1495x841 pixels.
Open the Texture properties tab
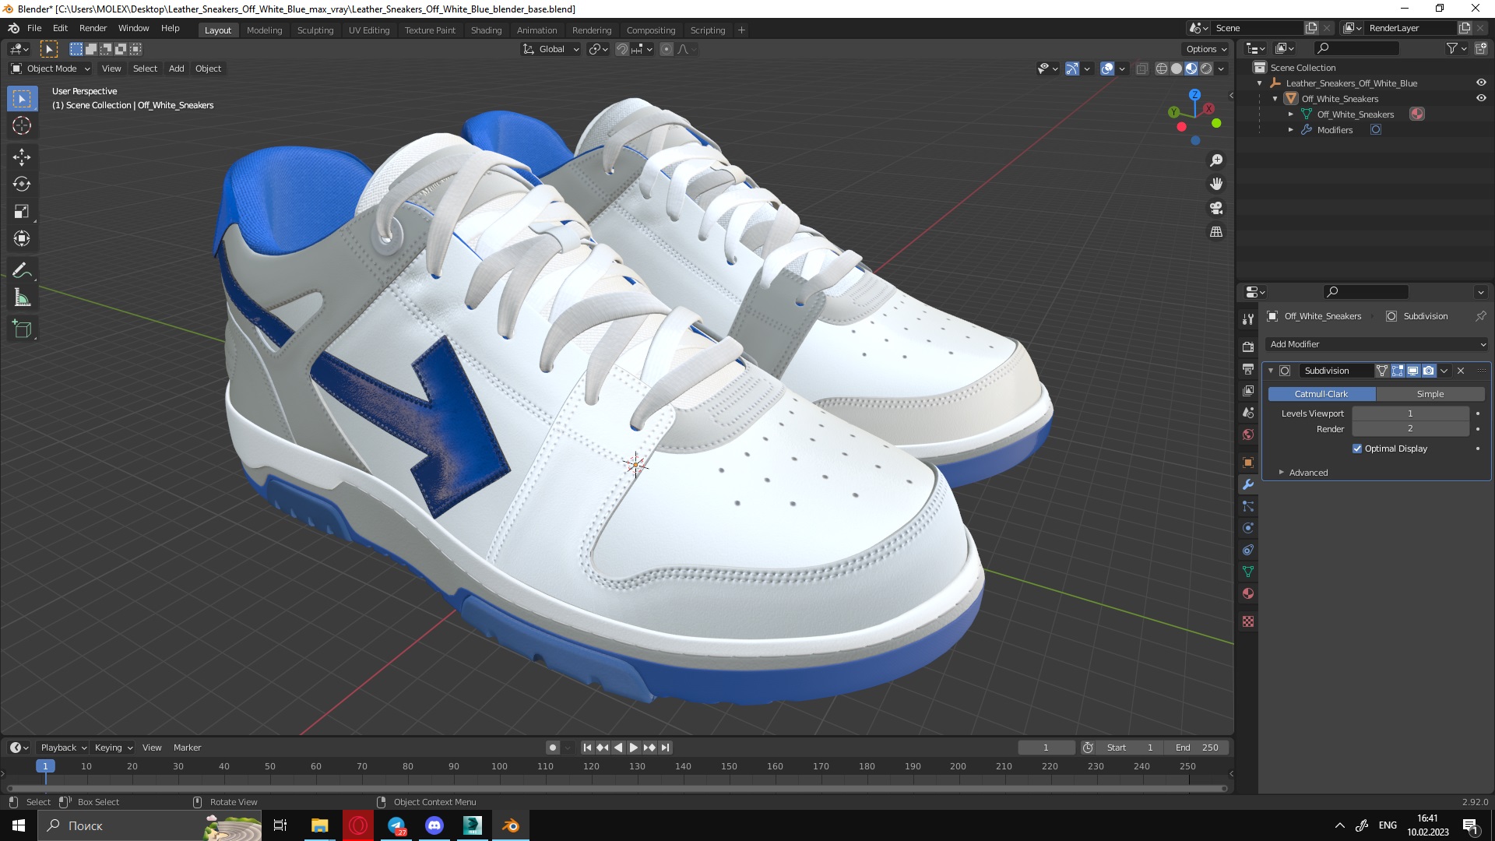pyautogui.click(x=1248, y=621)
